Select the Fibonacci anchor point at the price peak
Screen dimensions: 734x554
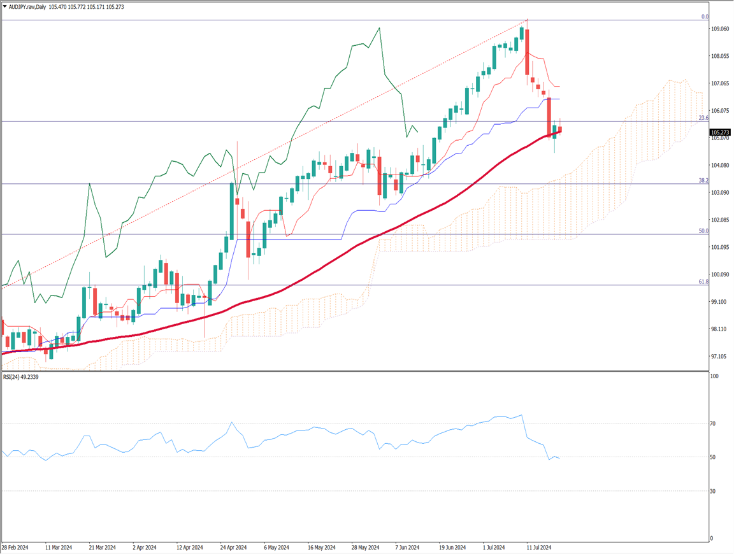[527, 20]
